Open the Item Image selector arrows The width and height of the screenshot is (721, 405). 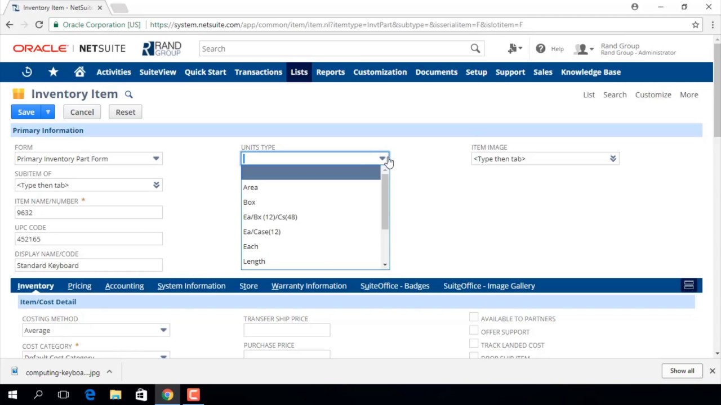[x=613, y=159]
